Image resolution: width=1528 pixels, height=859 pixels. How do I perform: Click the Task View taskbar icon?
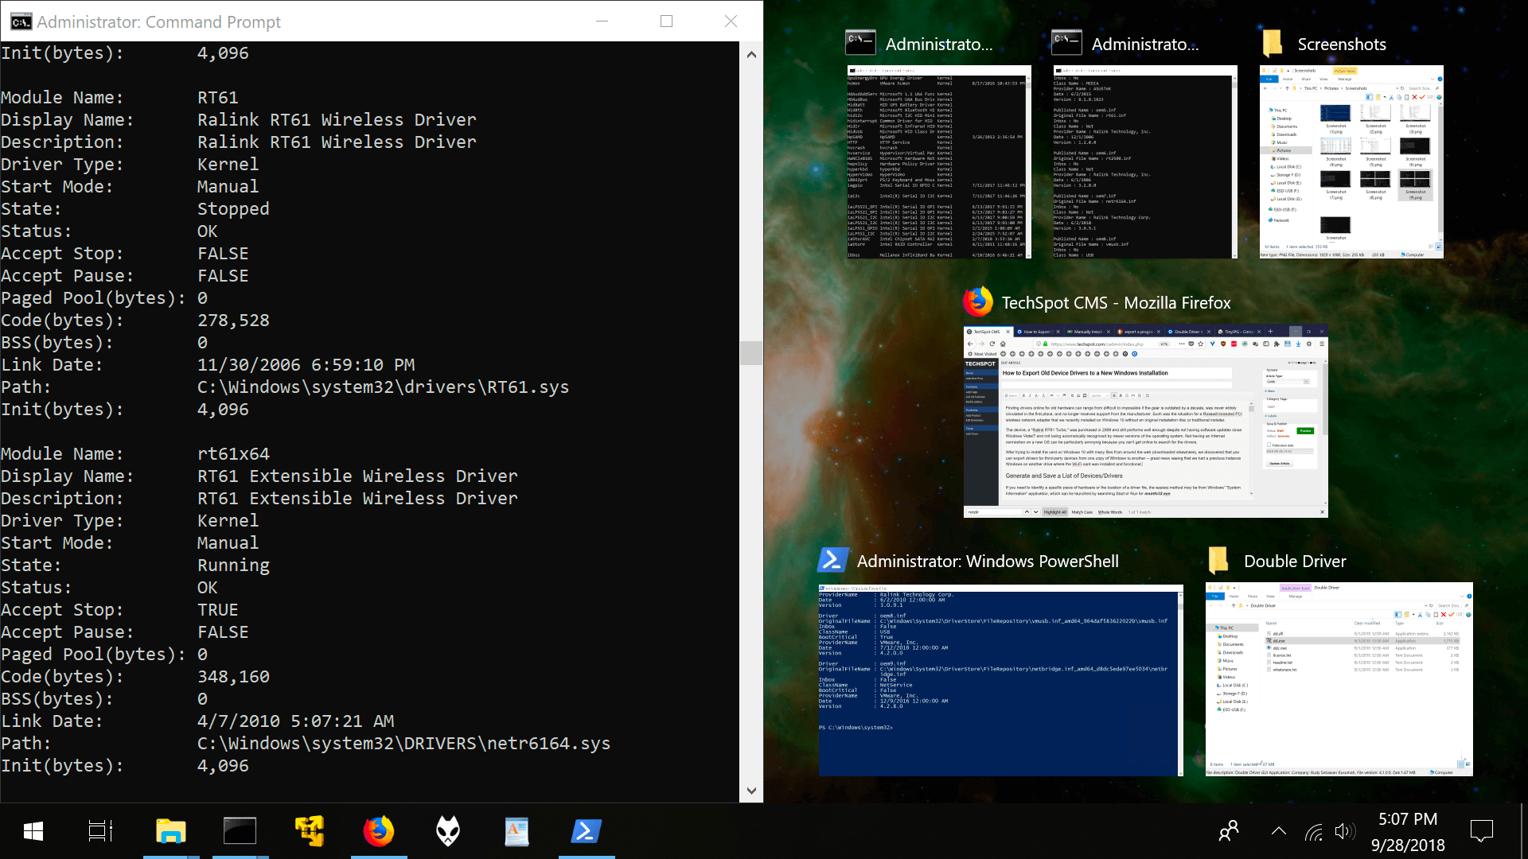(100, 831)
